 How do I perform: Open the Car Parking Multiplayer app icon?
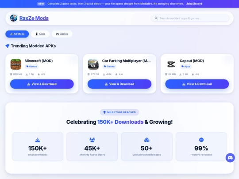(x=93, y=64)
